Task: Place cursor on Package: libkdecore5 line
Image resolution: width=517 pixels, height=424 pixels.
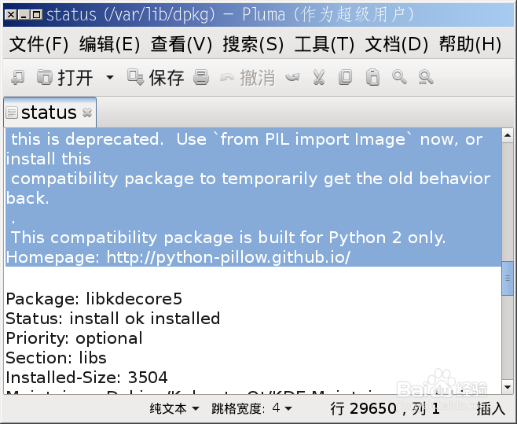Action: pyautogui.click(x=94, y=299)
